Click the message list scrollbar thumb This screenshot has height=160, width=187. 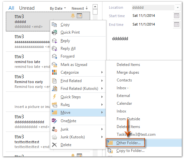pyautogui.click(x=95, y=12)
